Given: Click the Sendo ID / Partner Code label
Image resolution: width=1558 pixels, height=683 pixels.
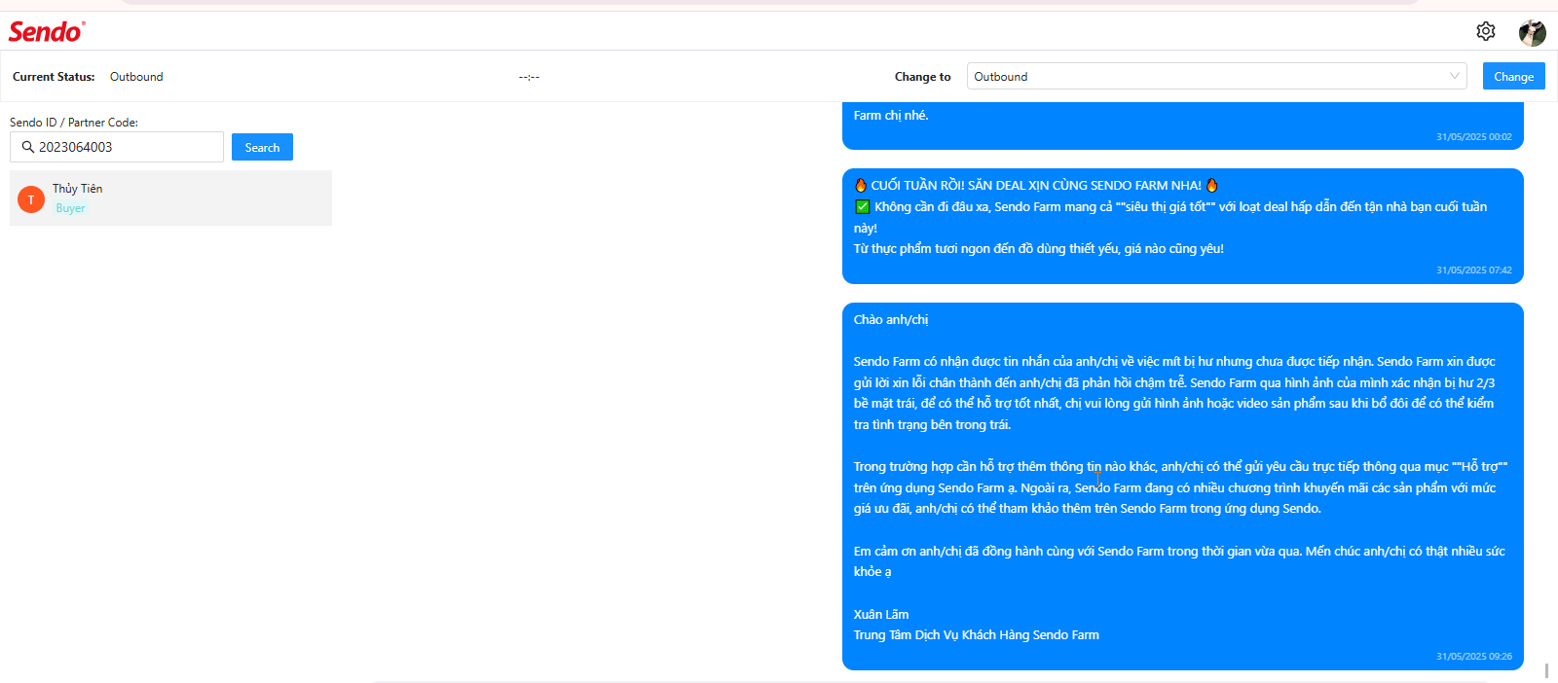Looking at the screenshot, I should pyautogui.click(x=74, y=123).
